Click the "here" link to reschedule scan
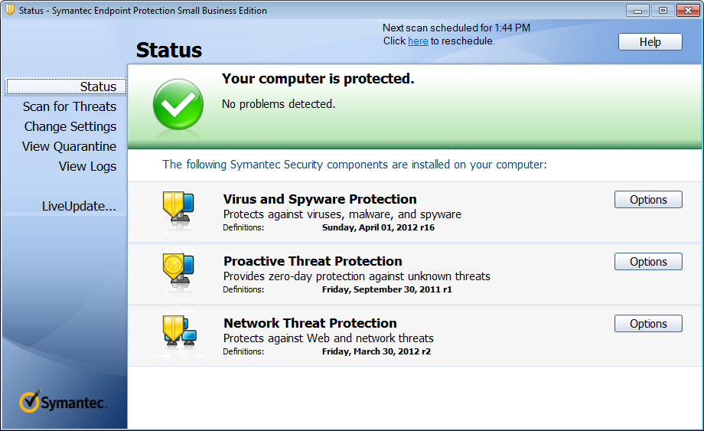 point(418,41)
